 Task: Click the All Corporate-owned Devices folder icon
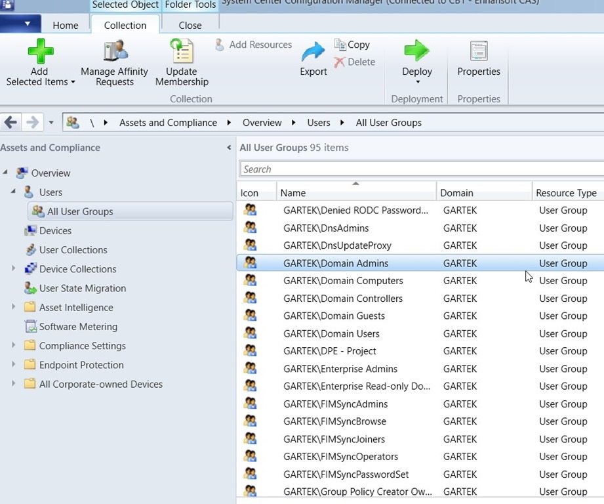click(x=30, y=384)
